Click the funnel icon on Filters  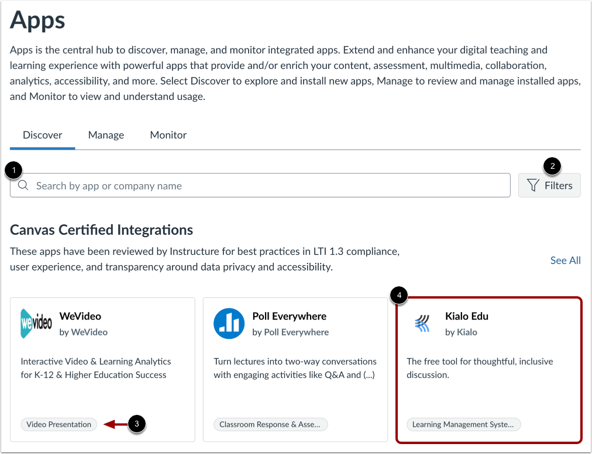tap(533, 185)
